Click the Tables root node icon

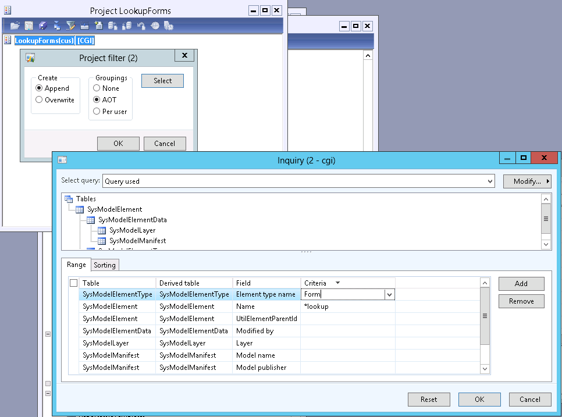69,198
